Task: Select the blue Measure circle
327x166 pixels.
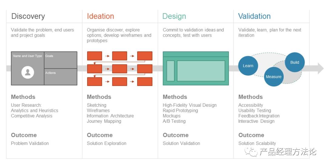Action: pos(274,76)
